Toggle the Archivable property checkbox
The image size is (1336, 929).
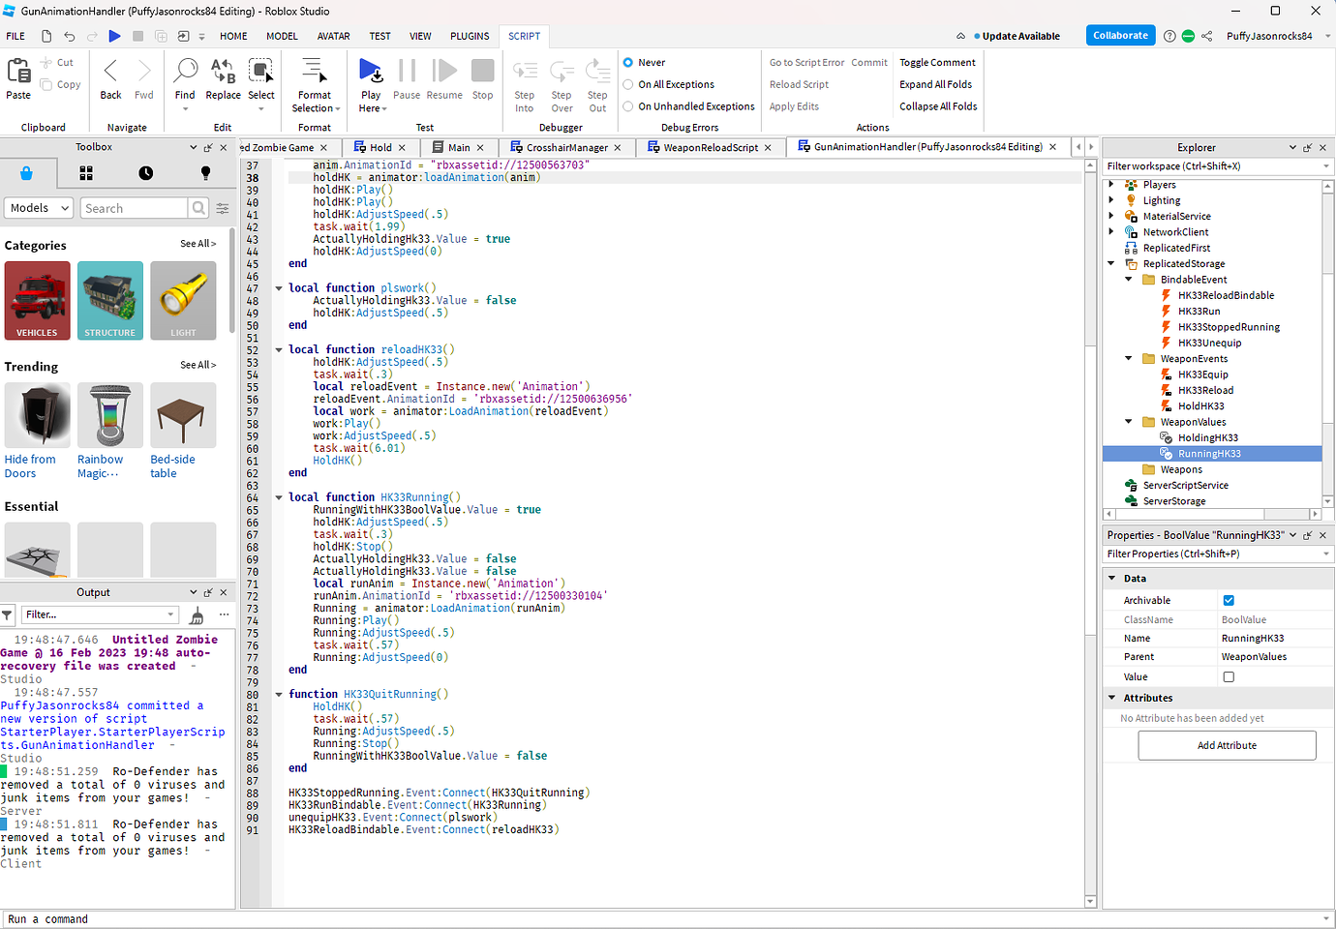[x=1229, y=601]
